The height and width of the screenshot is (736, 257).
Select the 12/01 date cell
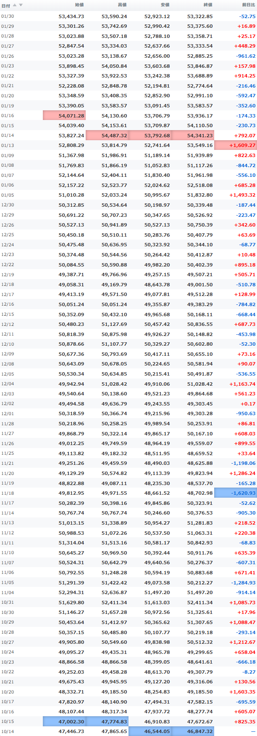tap(8, 413)
